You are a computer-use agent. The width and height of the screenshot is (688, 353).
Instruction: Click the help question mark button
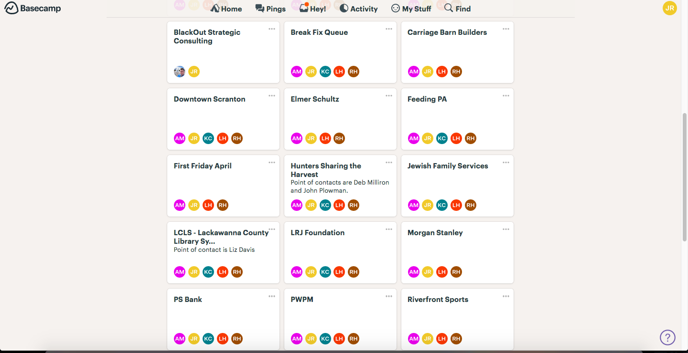click(x=667, y=337)
